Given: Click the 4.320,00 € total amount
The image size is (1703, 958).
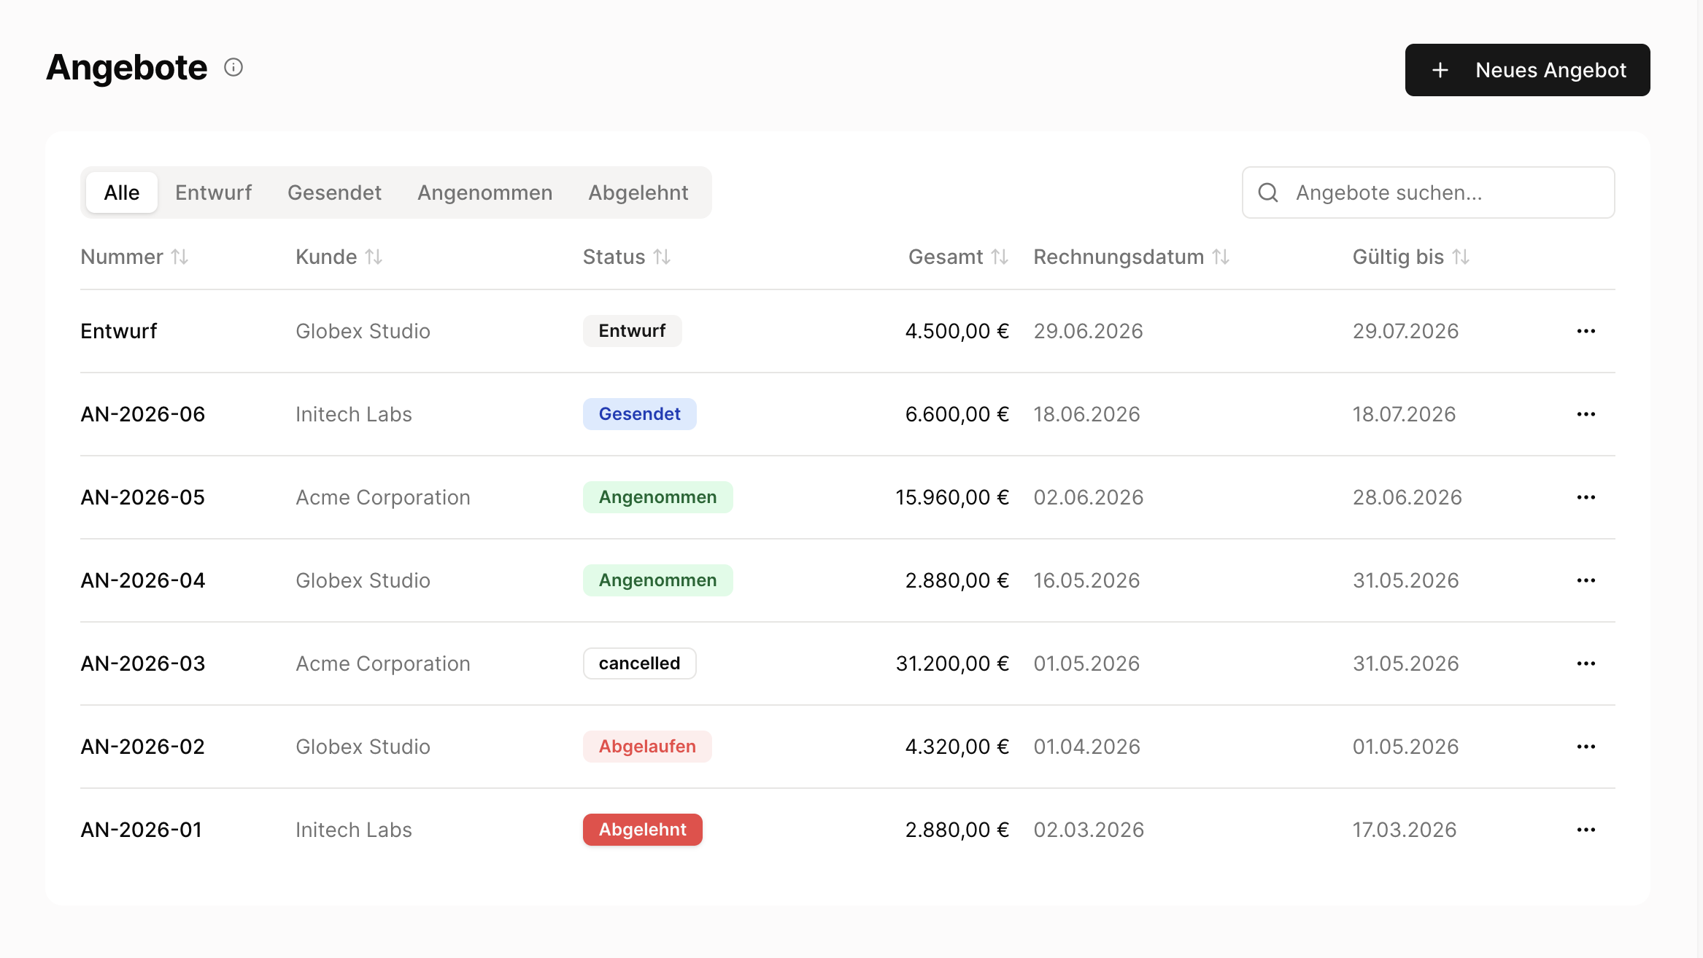Looking at the screenshot, I should (x=957, y=747).
